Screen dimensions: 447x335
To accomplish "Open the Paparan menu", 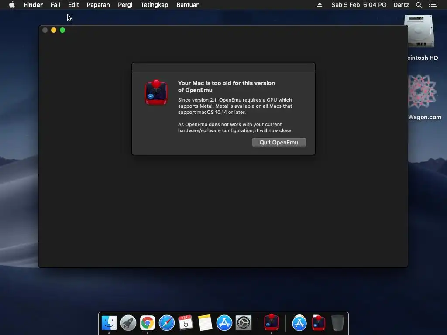I will pos(98,5).
